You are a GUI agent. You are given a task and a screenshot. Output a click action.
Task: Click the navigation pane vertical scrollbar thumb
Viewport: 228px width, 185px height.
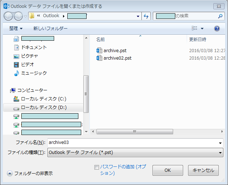86,94
